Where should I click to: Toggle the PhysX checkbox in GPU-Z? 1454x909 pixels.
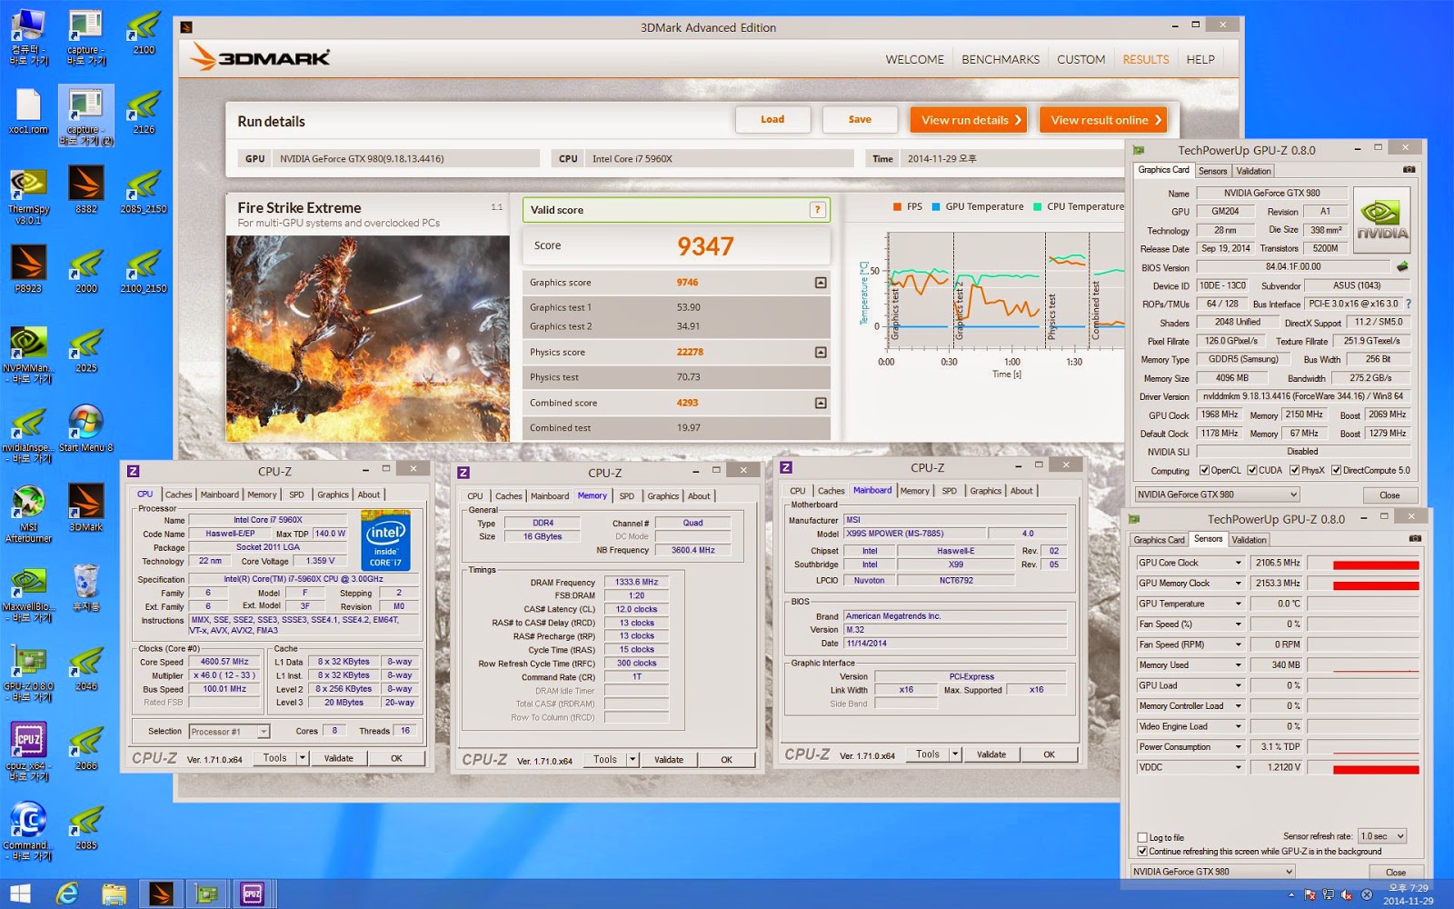(1295, 471)
